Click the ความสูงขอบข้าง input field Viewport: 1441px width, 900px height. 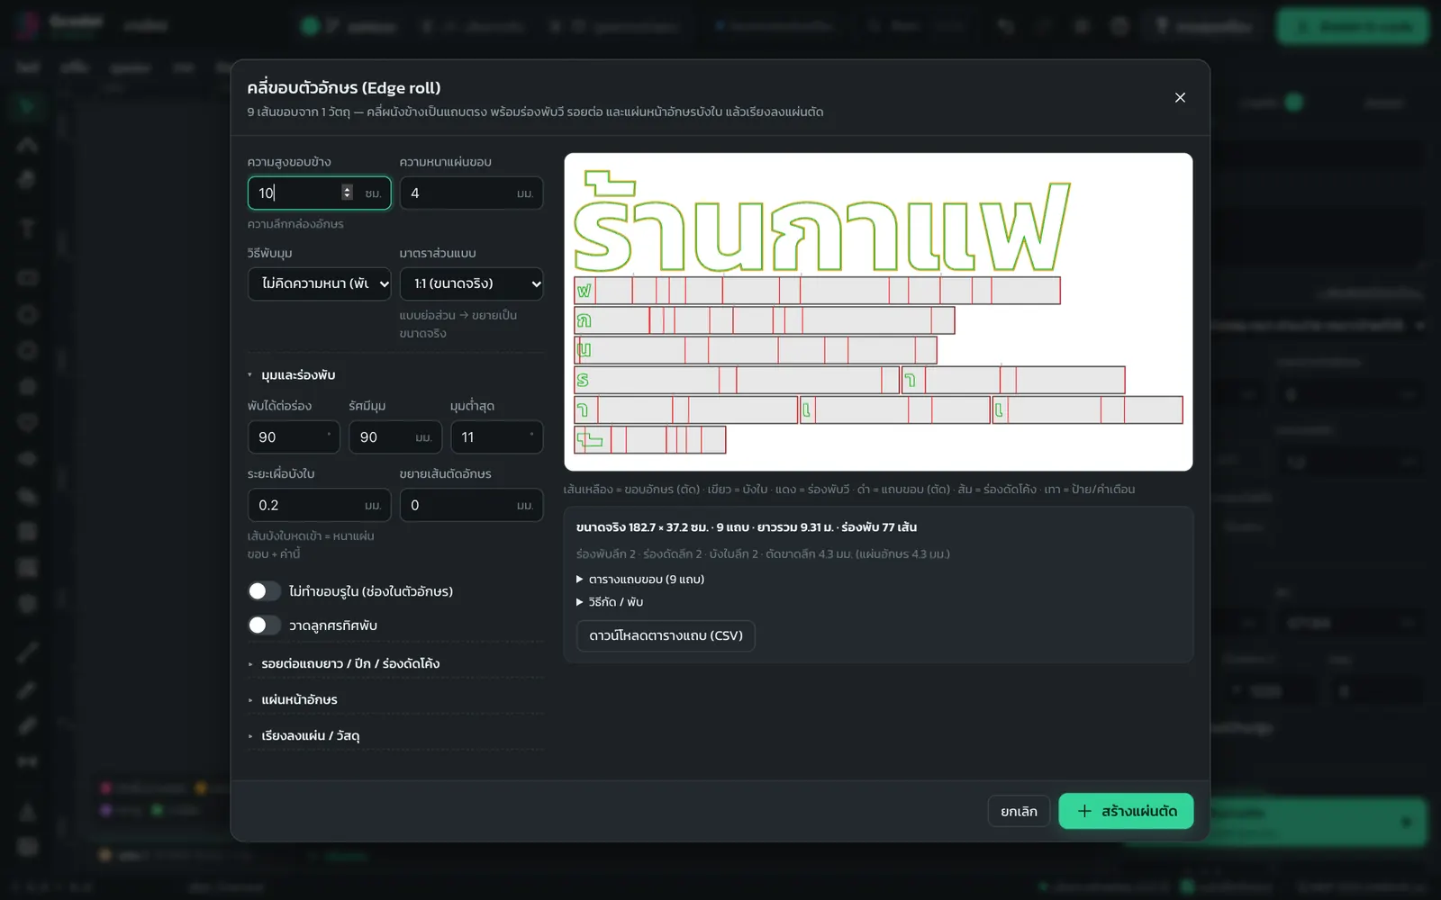point(319,193)
